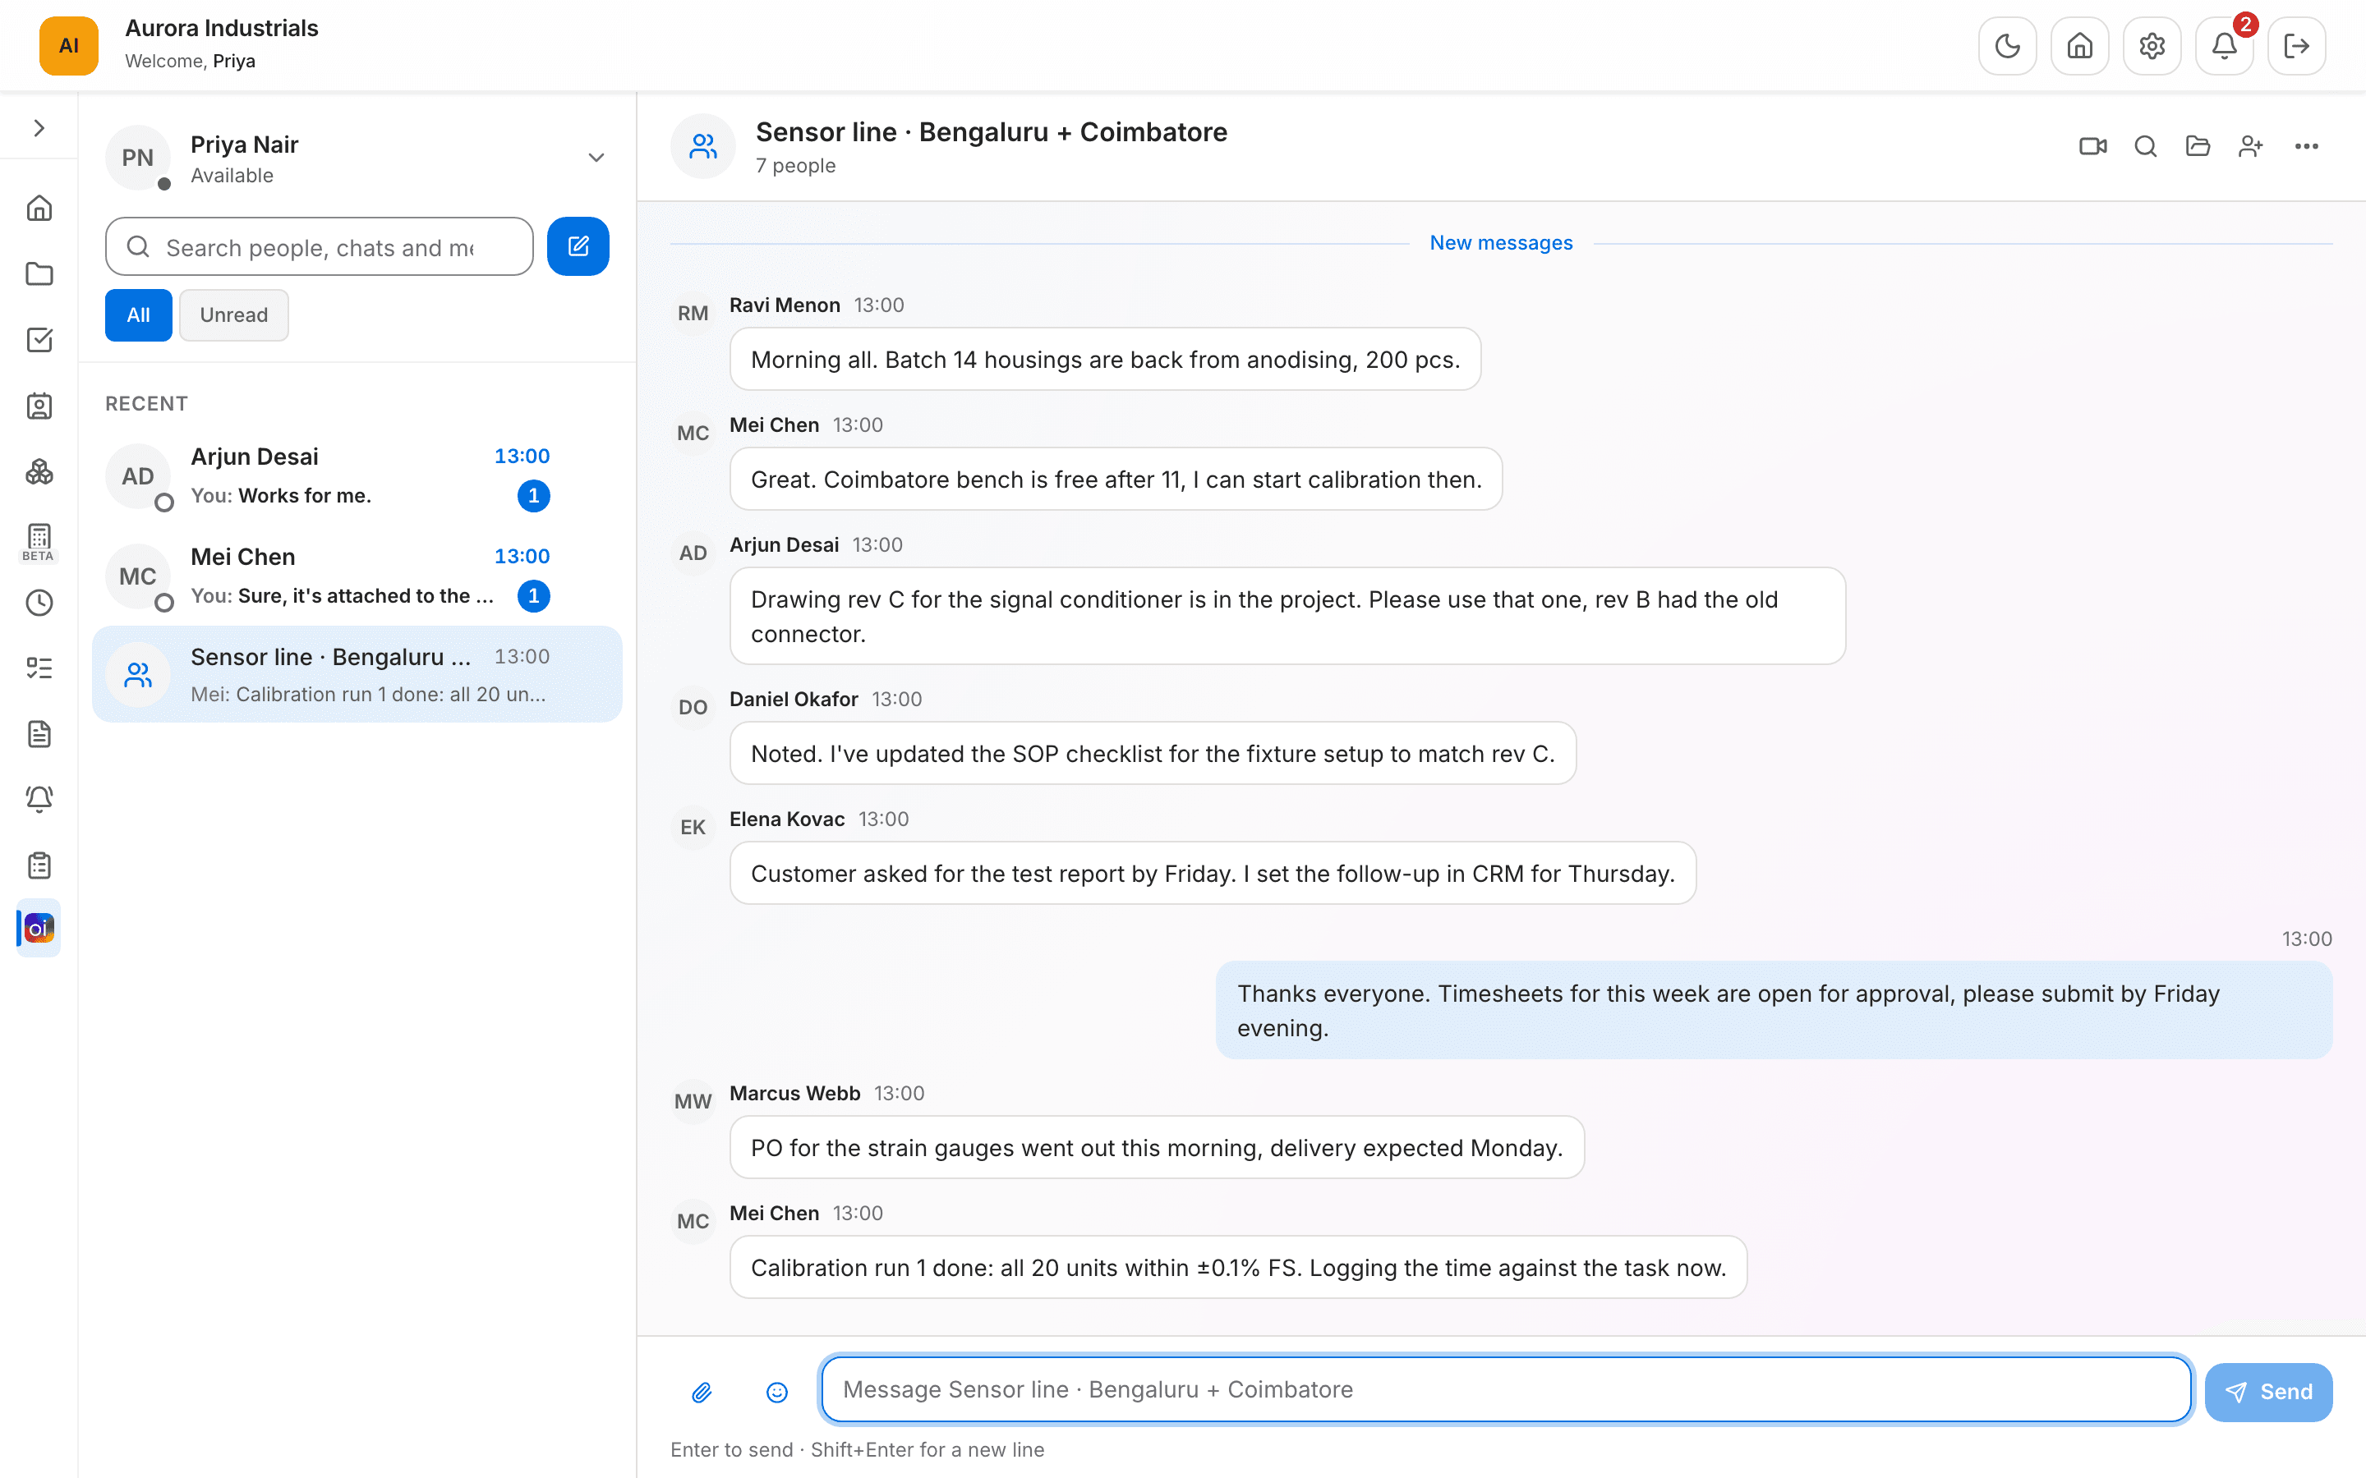Open sidebar alarm bell icon
The image size is (2366, 1478).
39,800
